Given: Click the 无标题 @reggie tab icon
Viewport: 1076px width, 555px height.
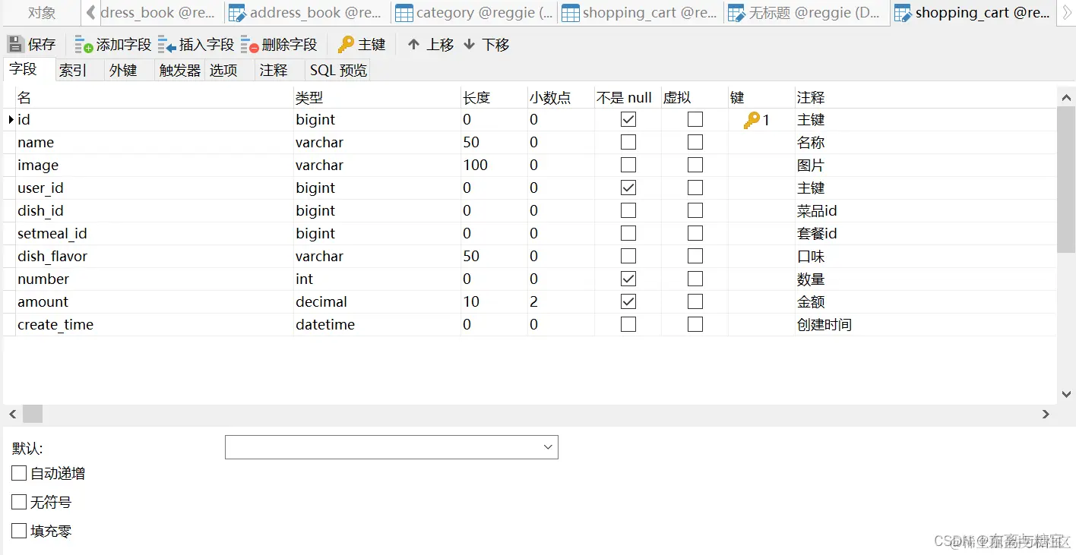Looking at the screenshot, I should [x=736, y=13].
